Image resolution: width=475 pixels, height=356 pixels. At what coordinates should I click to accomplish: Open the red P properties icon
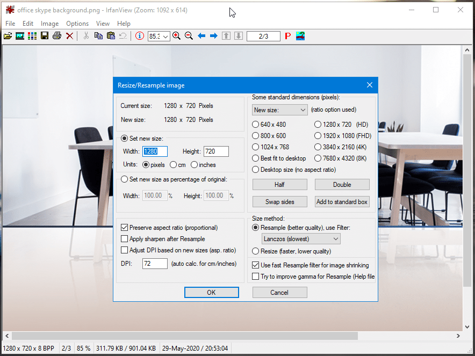287,36
